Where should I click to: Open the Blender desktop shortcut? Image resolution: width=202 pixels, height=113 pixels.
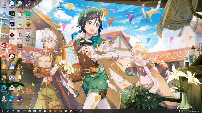pyautogui.click(x=12, y=46)
